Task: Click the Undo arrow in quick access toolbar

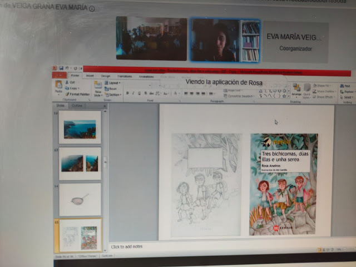Action: [67, 68]
